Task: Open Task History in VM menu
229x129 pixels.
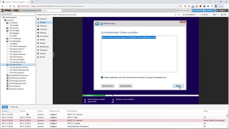Action: tap(44, 36)
